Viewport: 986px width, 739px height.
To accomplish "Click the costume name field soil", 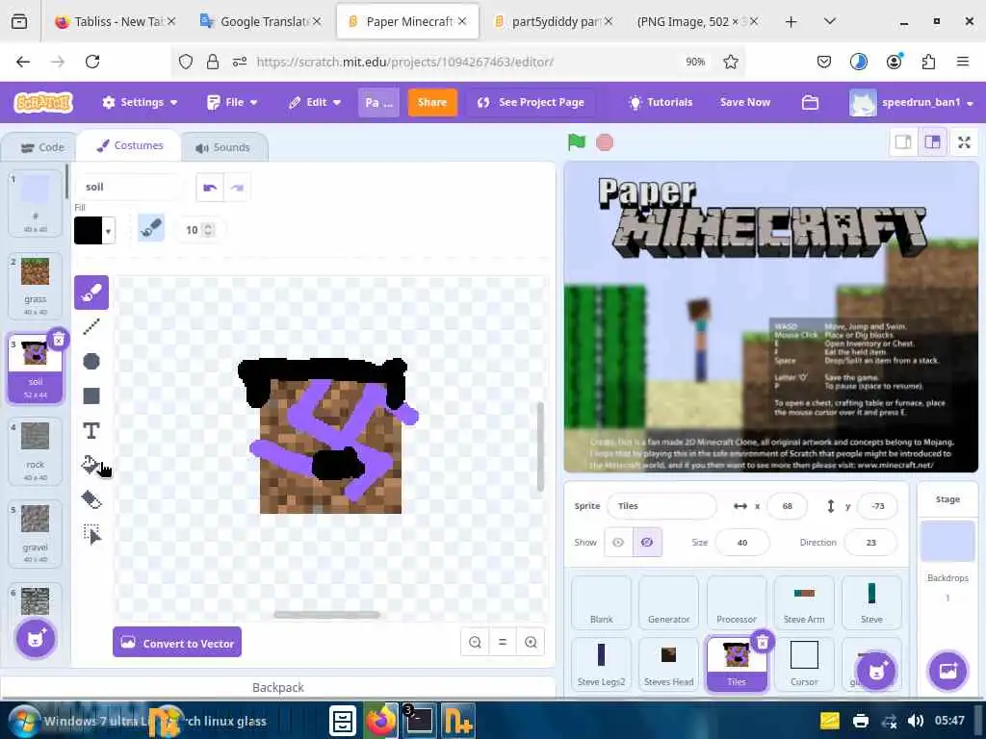I will 130,188.
